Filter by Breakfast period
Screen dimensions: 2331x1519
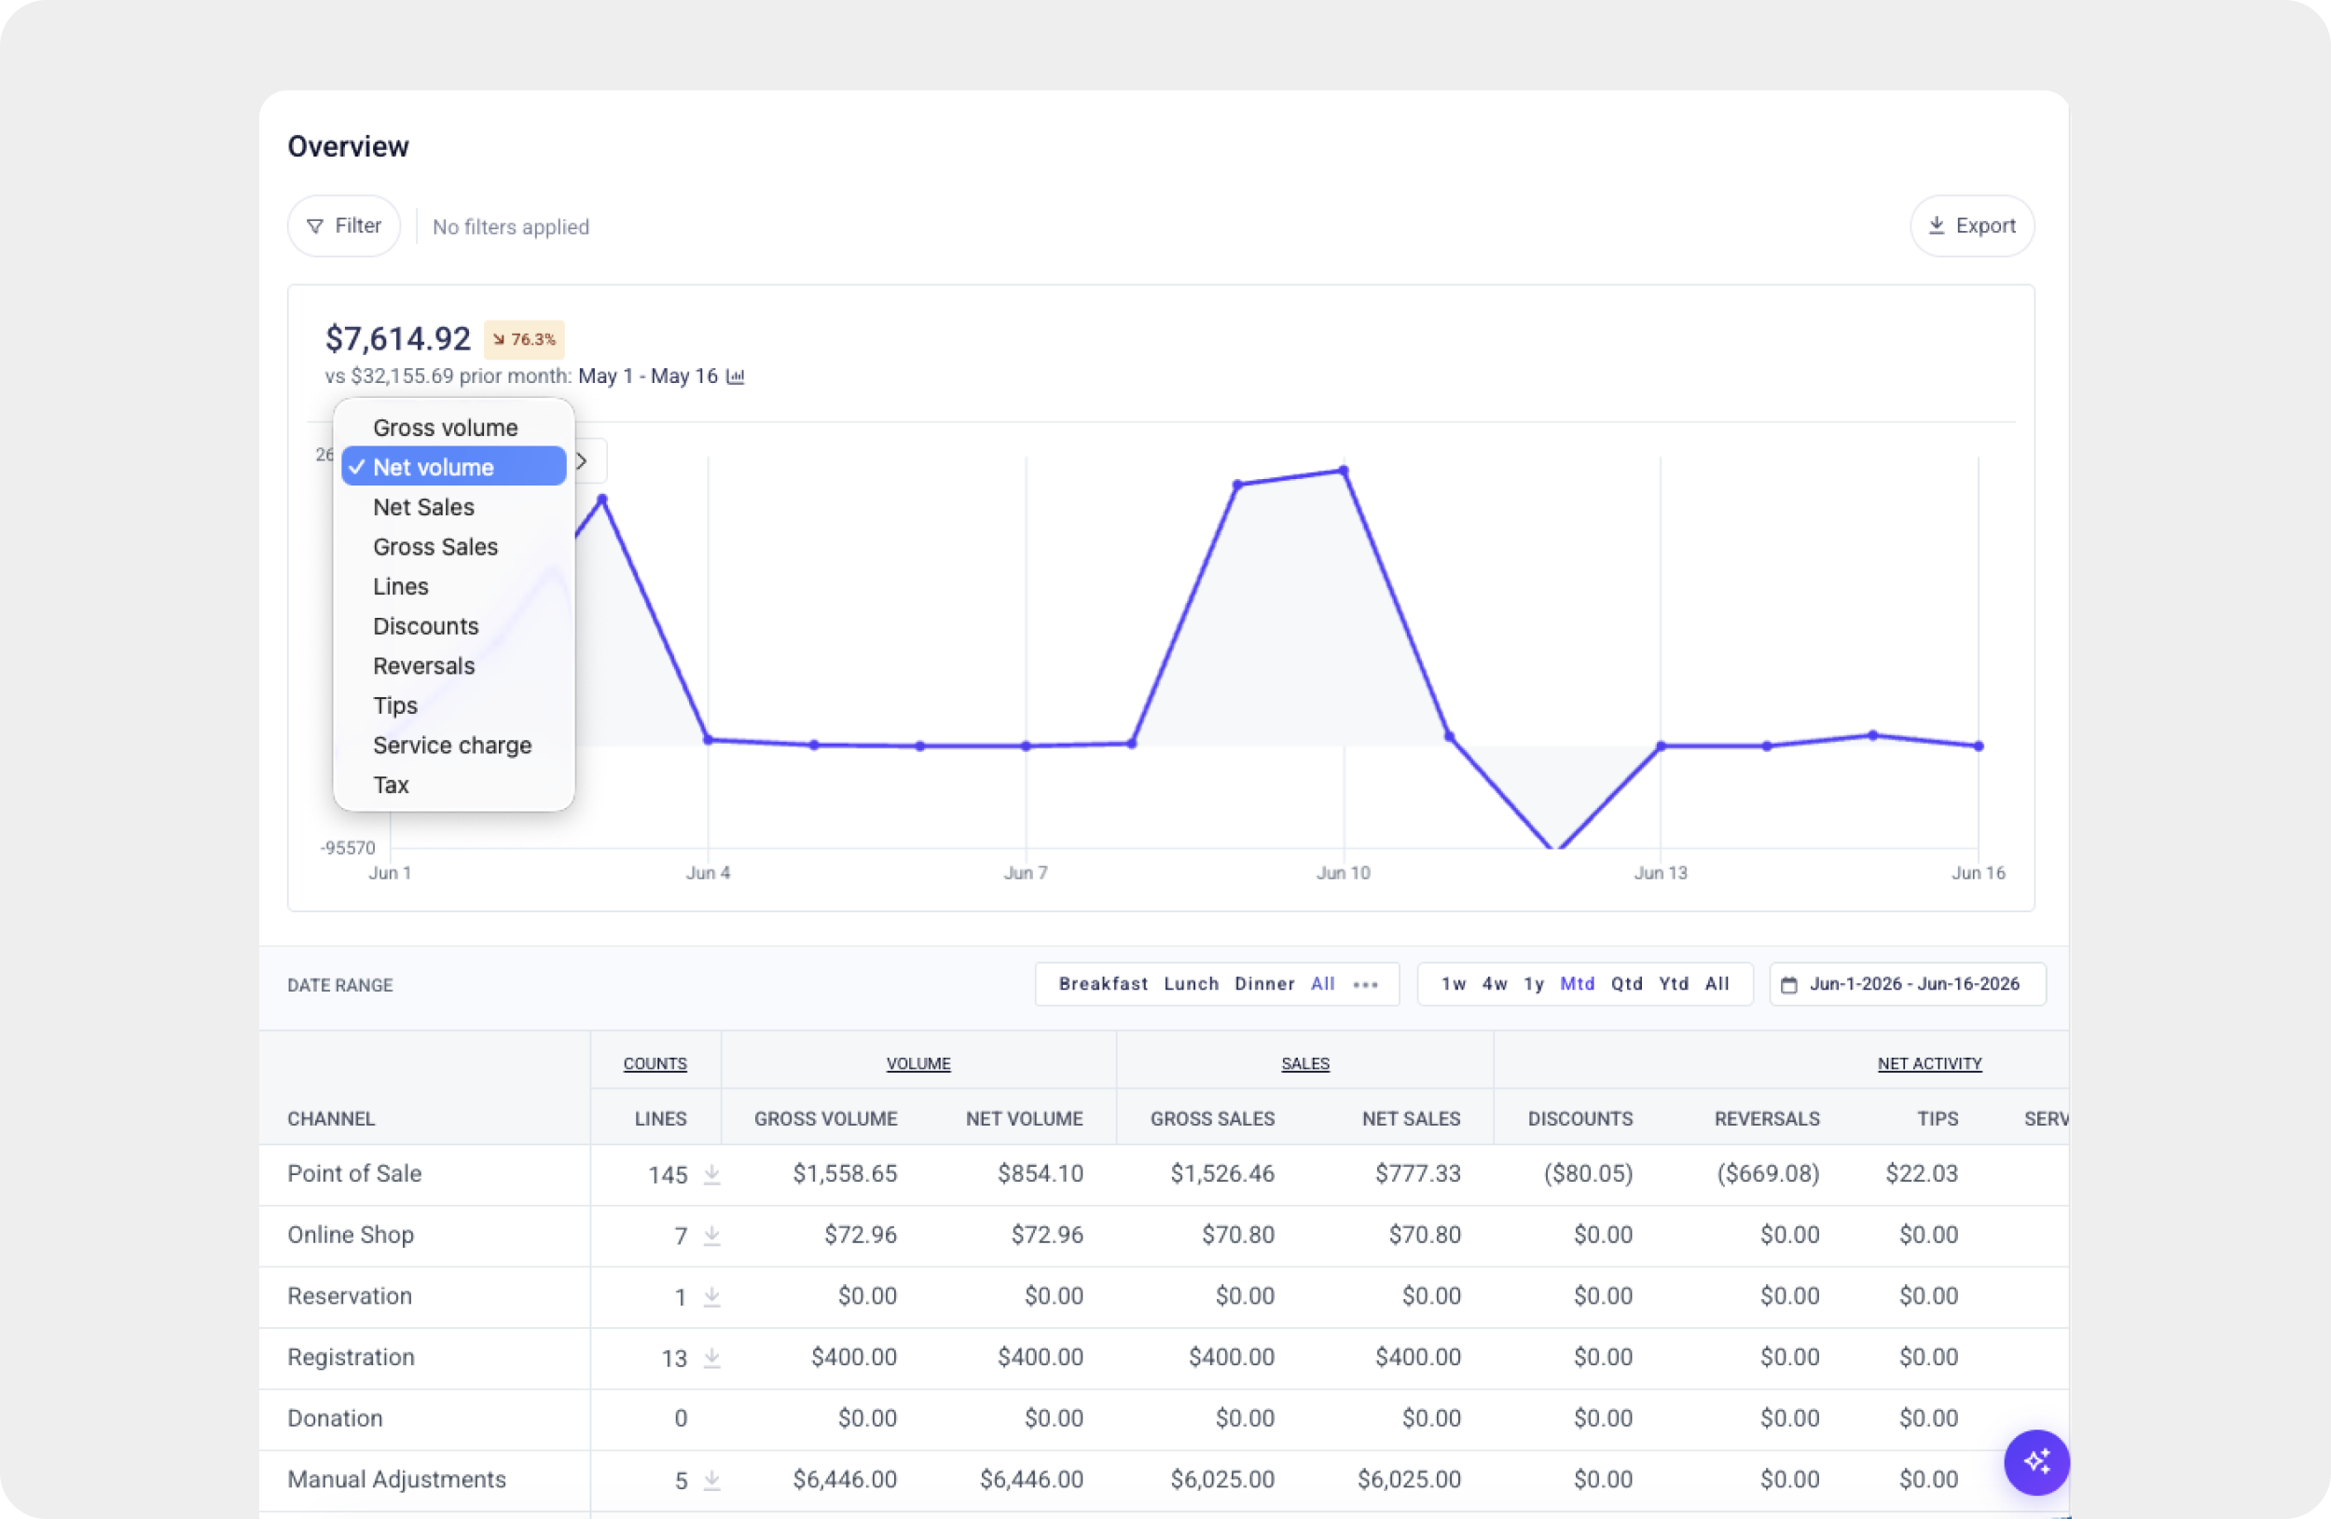(1103, 984)
